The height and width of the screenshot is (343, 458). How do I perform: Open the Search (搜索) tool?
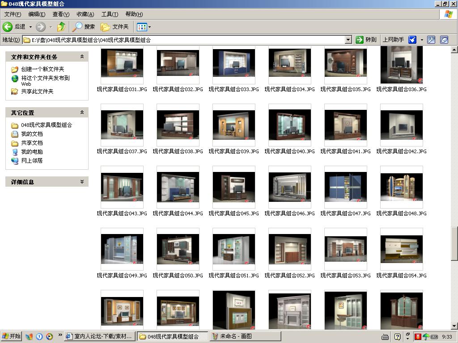[x=84, y=27]
